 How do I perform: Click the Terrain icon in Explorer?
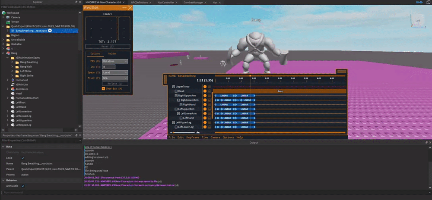(x=8, y=22)
